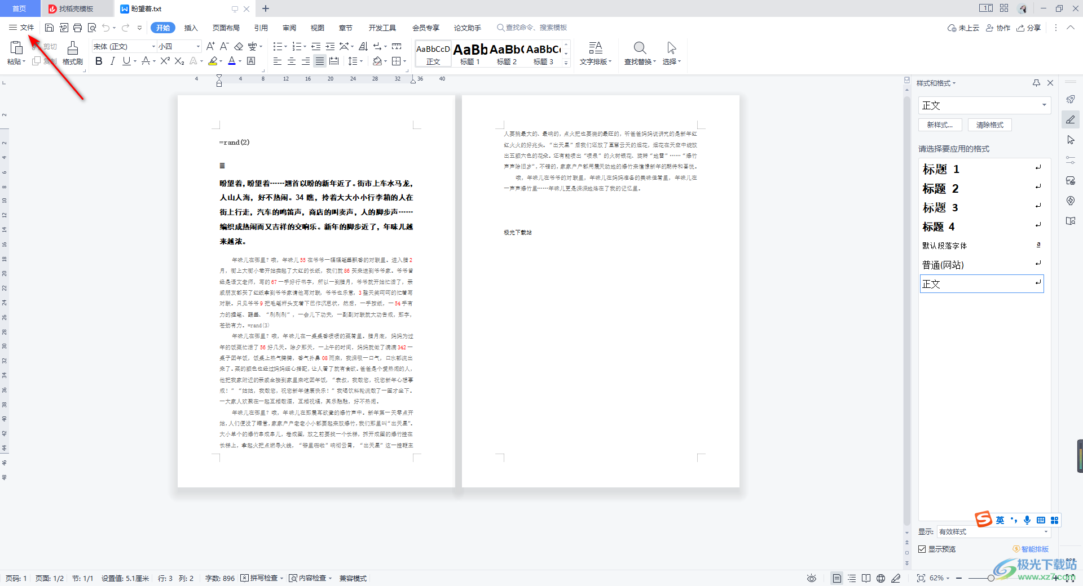Click the bullet list icon
The width and height of the screenshot is (1083, 586).
(277, 46)
